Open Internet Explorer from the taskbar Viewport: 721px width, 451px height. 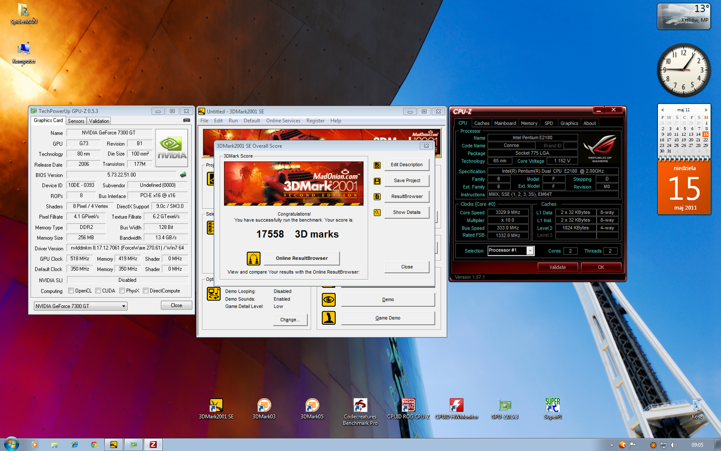tap(74, 445)
